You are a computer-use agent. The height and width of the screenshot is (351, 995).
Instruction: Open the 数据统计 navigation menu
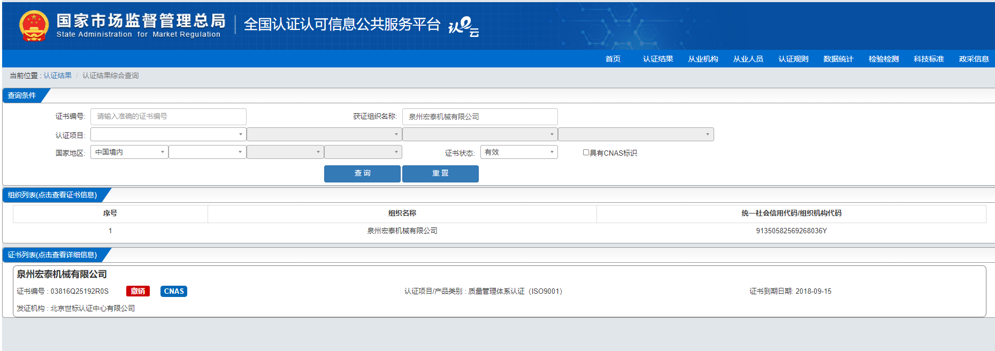click(838, 59)
